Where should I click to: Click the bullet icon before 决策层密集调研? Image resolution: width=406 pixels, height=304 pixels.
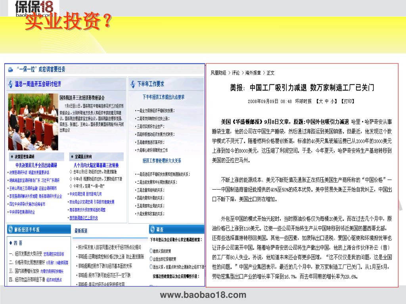(x=12, y=157)
